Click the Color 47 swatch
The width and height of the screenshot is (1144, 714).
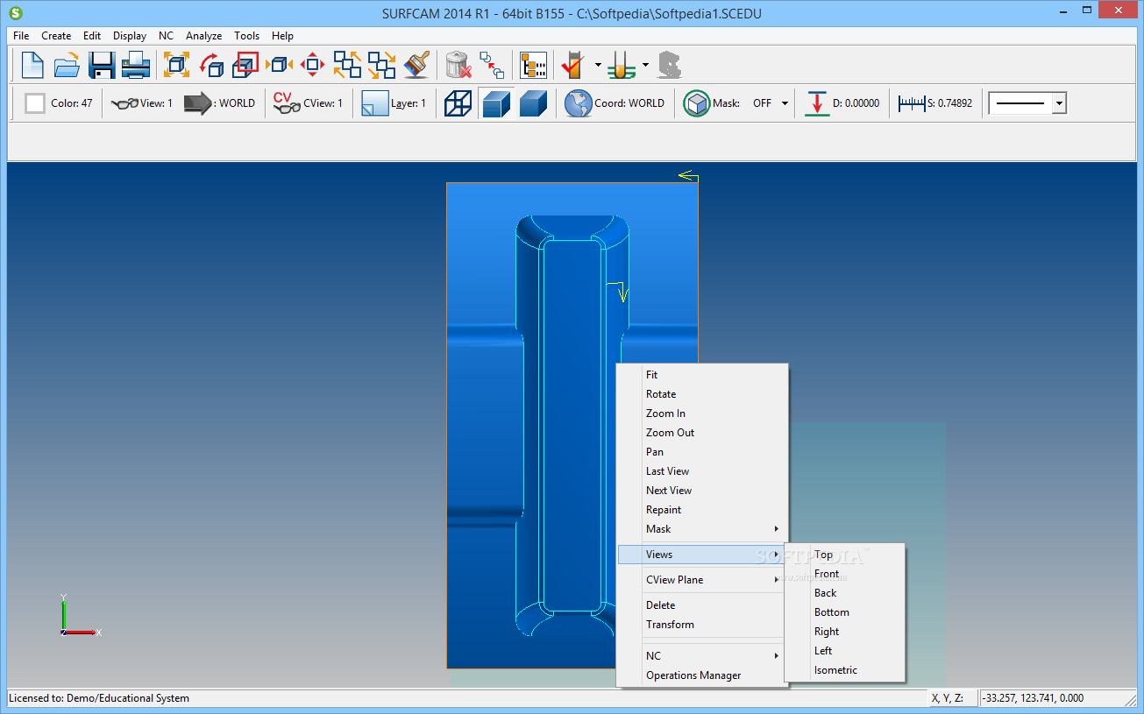pyautogui.click(x=35, y=103)
